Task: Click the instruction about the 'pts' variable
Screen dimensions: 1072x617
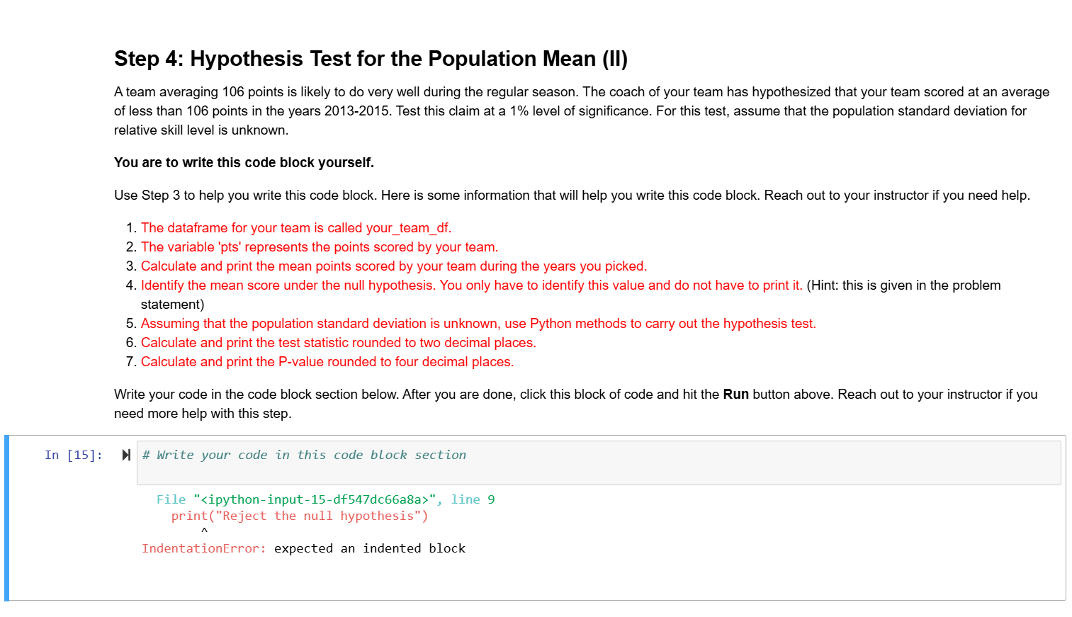Action: (x=320, y=247)
